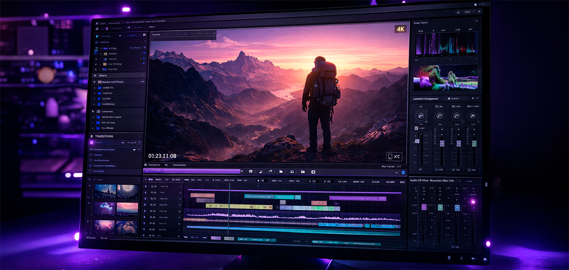Toggle the checkbox below the first Lumetri knob
The image size is (569, 270).
(x=416, y=128)
